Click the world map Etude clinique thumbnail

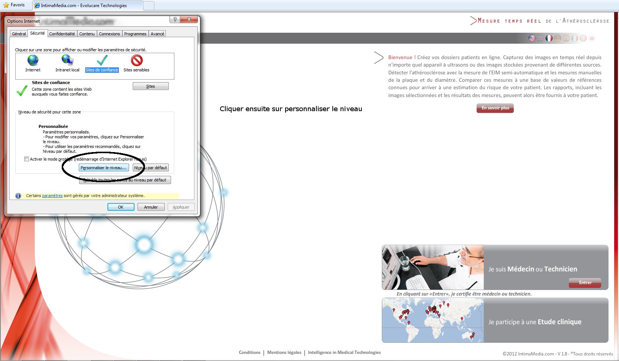point(432,320)
